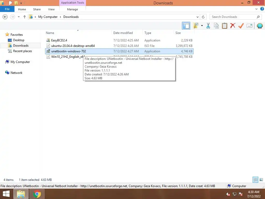Click the unetbootin-windows-702 application icon

(48, 51)
